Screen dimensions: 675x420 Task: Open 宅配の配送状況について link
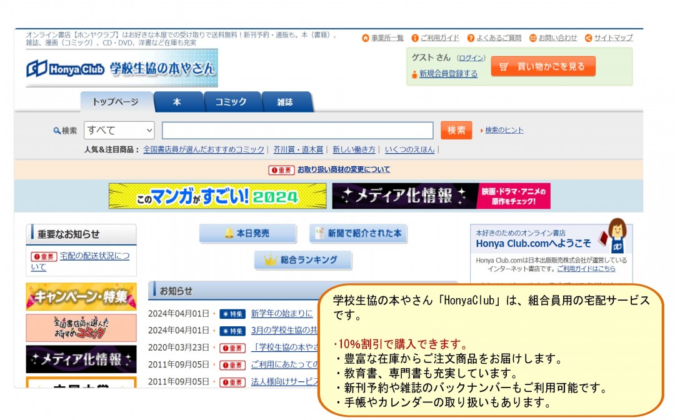(80, 261)
